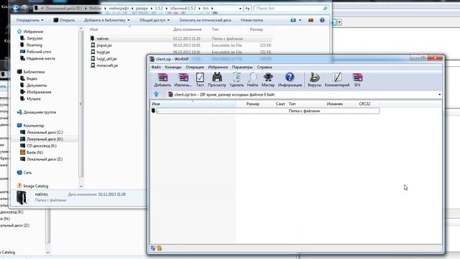Go up one level in WinRAR
Image resolution: width=460 pixels, height=259 pixels.
coord(157,94)
